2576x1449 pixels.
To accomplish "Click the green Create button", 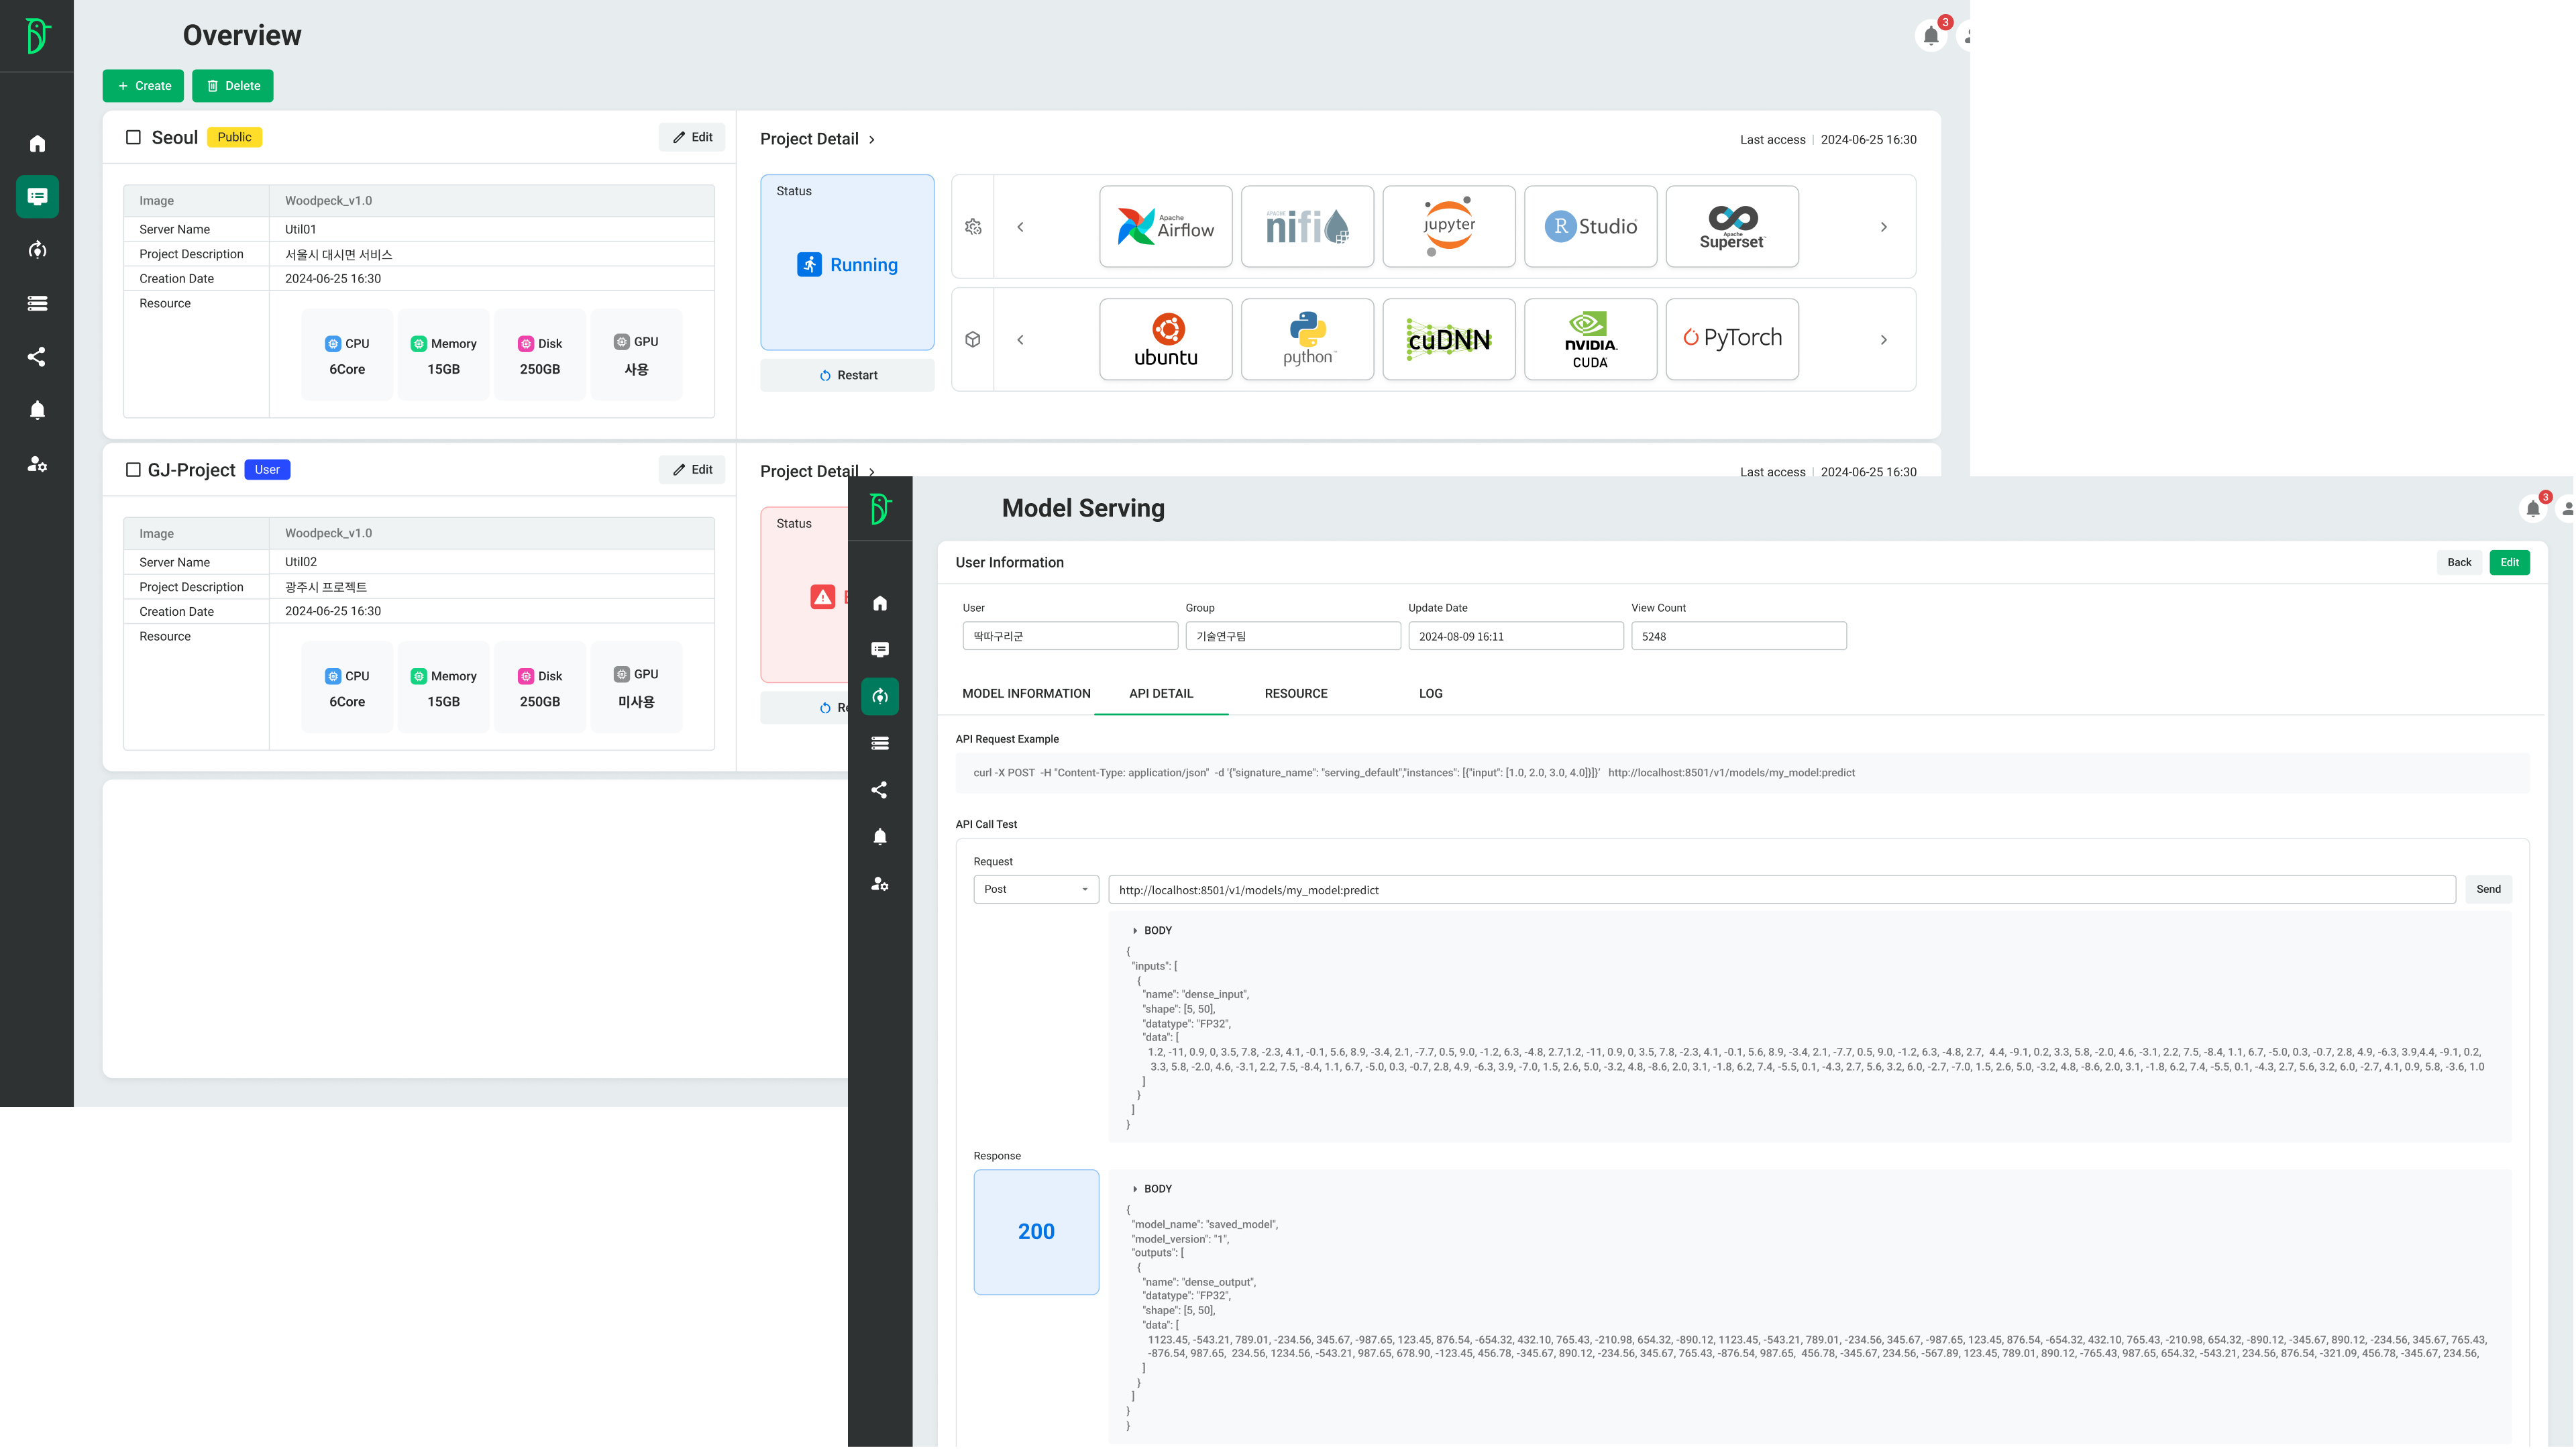I will [x=143, y=86].
